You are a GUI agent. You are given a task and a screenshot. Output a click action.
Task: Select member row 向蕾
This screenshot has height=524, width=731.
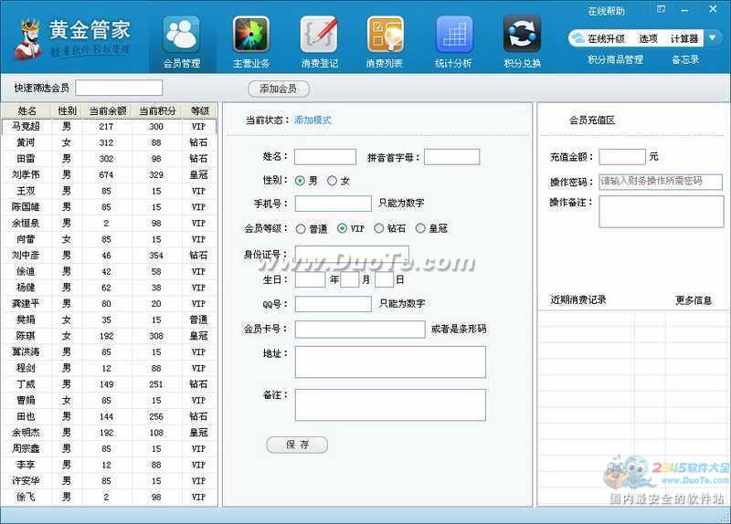point(109,239)
